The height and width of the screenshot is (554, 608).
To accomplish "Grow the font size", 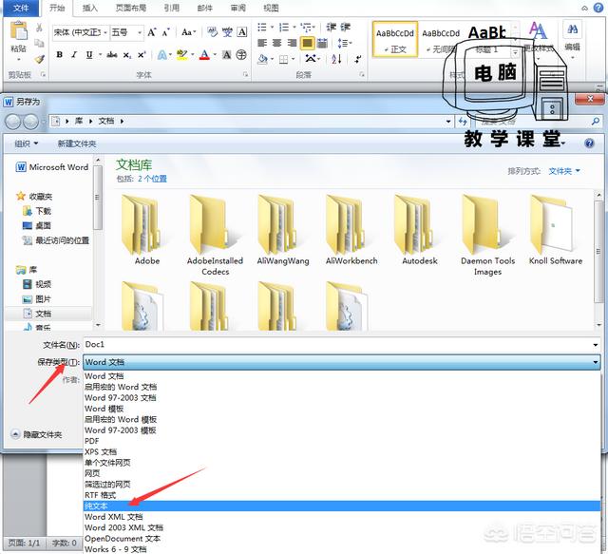I will (152, 32).
